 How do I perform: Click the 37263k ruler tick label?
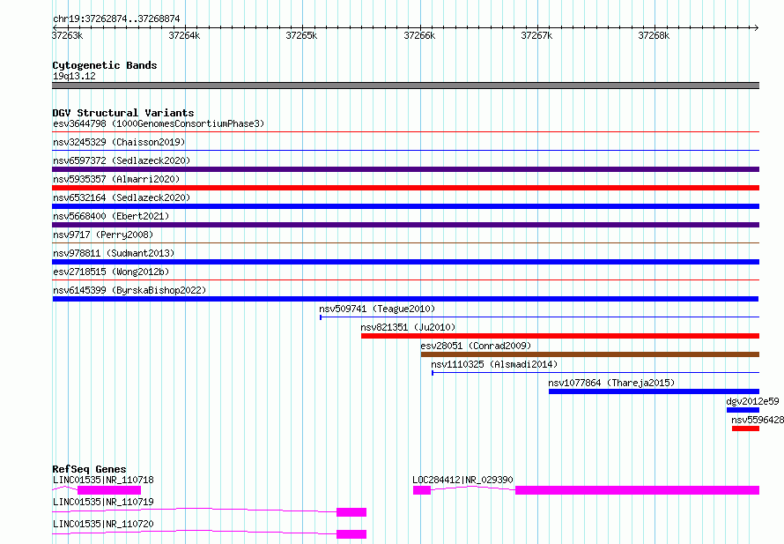pyautogui.click(x=68, y=35)
